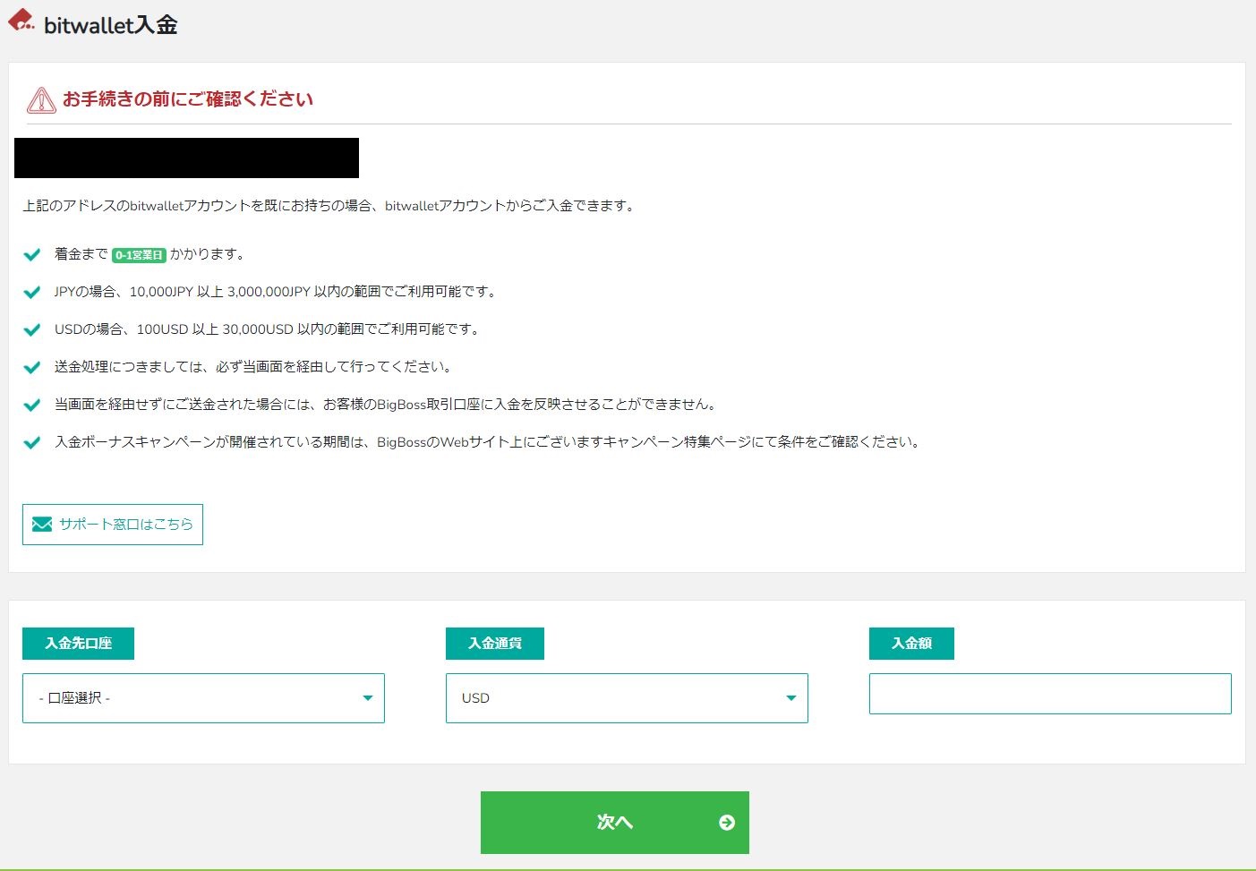1256x871 pixels.
Task: Click inside the 入金額 amount input field
Action: pos(1049,693)
